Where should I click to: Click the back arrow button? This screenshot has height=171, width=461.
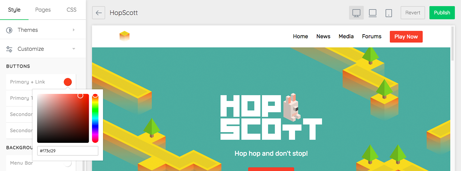tap(99, 13)
